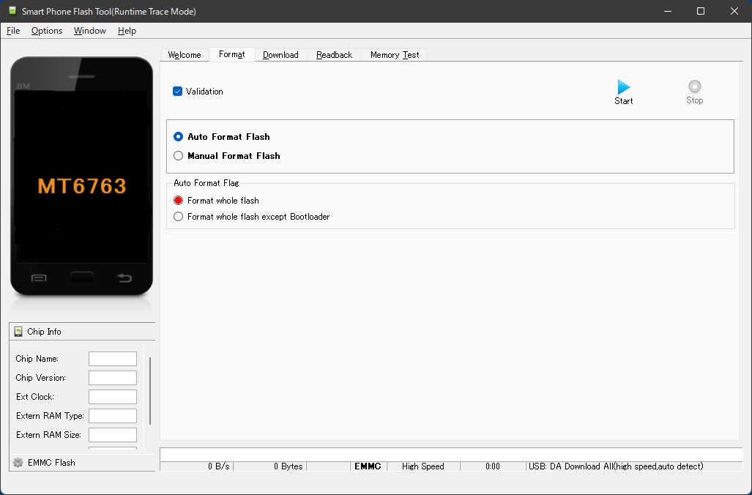
Task: Click the EMMC indicator in status bar
Action: click(368, 466)
